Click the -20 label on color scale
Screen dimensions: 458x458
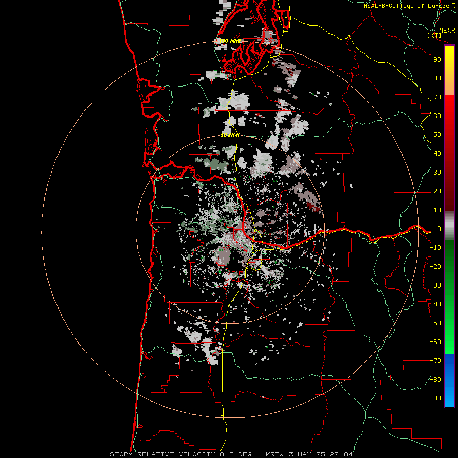click(435, 266)
